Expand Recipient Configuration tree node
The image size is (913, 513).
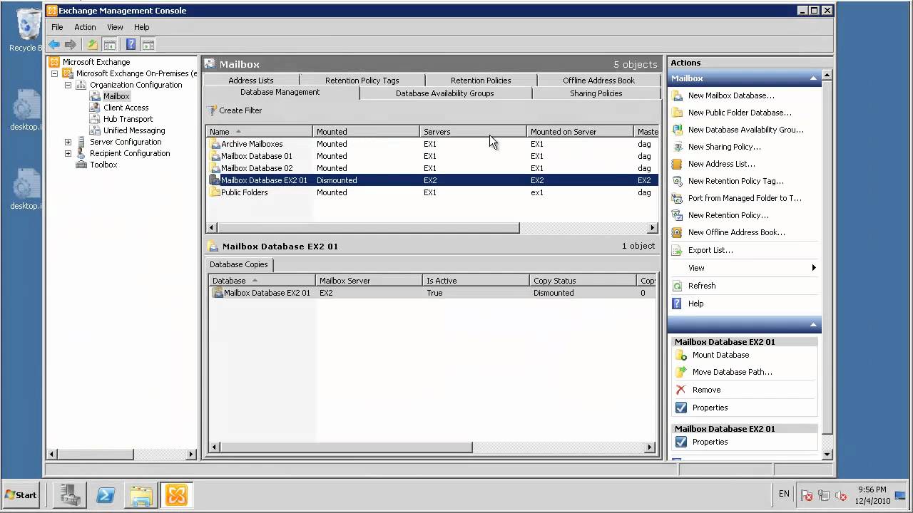pos(68,153)
